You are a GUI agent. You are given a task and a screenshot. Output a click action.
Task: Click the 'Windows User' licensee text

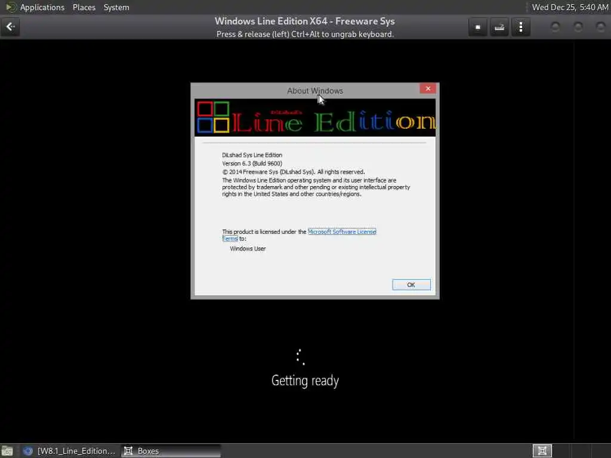tap(248, 249)
